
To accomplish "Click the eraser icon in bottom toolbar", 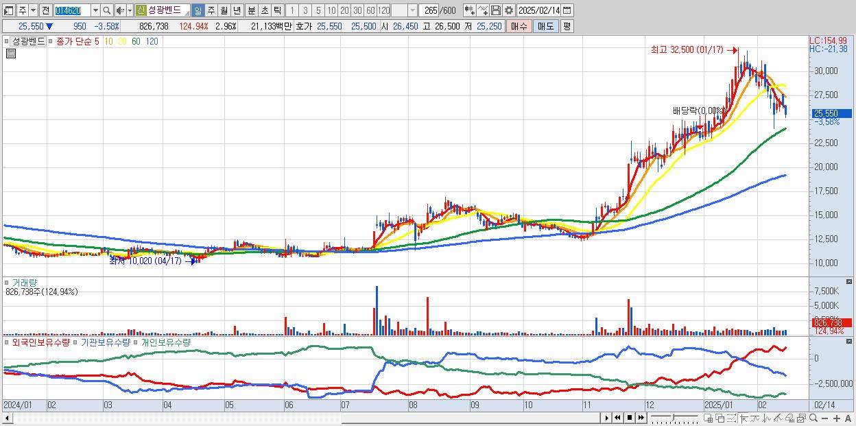I will [x=789, y=418].
